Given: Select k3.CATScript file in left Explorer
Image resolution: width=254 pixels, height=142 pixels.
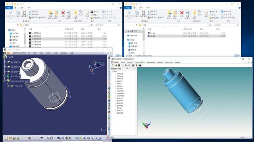Looking at the screenshot, I should [67, 39].
